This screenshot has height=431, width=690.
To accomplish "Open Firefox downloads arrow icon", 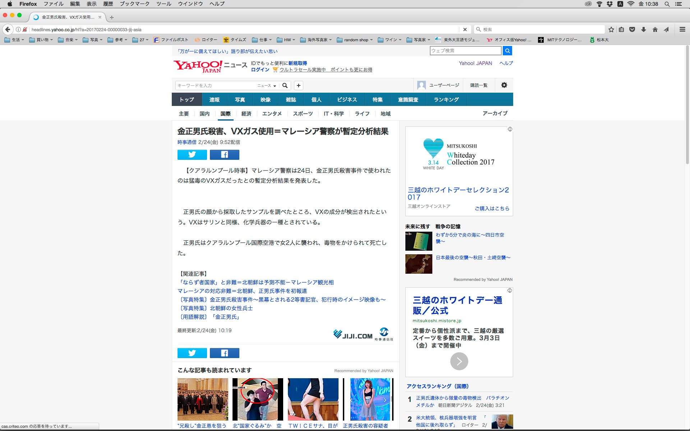I will click(644, 29).
